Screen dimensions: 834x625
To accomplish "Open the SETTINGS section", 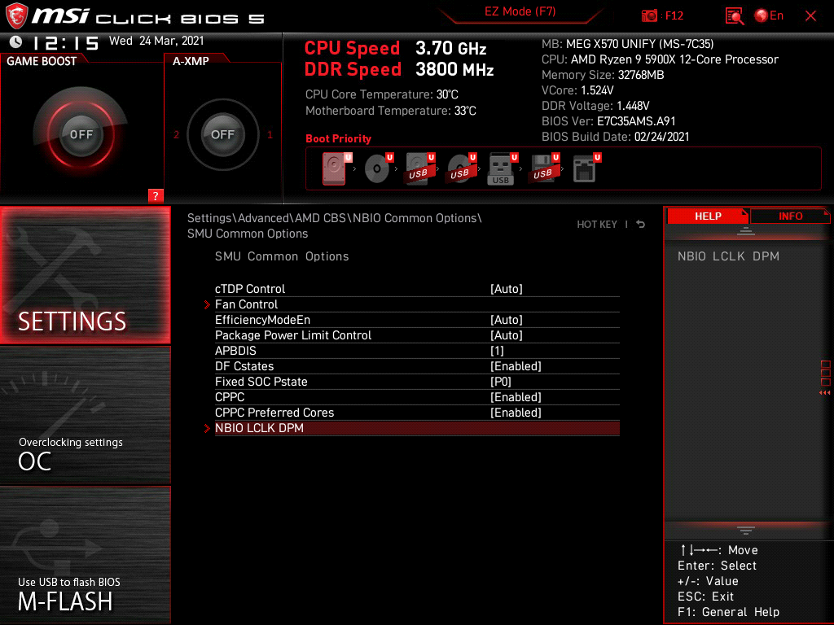I will [x=85, y=275].
